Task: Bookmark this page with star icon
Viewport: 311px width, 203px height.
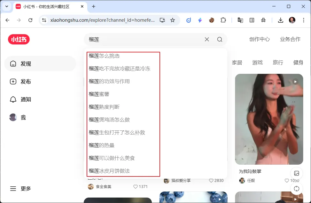Action: click(173, 20)
